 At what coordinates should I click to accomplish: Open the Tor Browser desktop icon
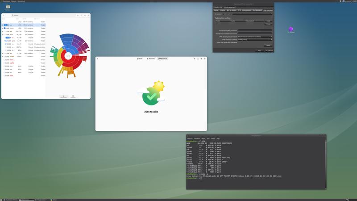click(x=291, y=29)
